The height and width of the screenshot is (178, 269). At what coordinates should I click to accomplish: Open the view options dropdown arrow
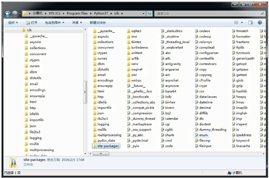(242, 23)
